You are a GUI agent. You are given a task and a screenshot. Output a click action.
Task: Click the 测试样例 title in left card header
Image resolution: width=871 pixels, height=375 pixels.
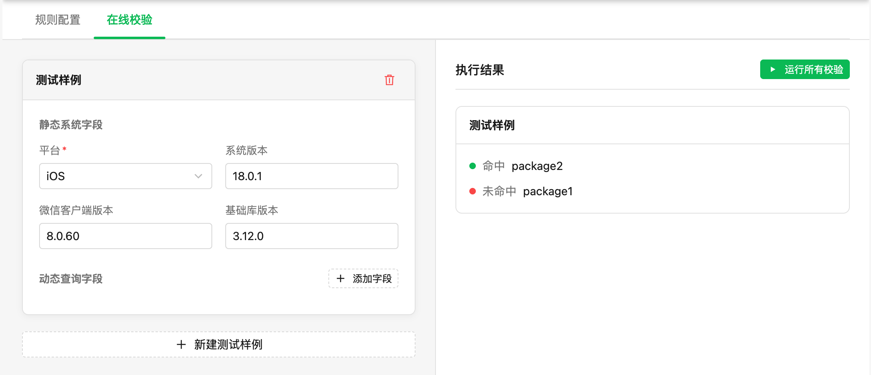click(59, 80)
